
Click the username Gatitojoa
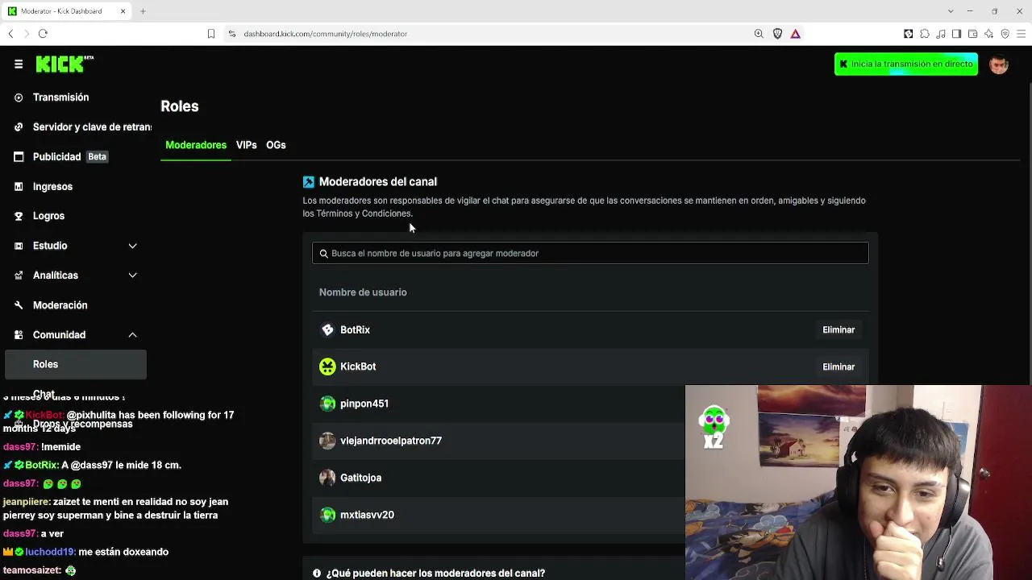point(360,478)
